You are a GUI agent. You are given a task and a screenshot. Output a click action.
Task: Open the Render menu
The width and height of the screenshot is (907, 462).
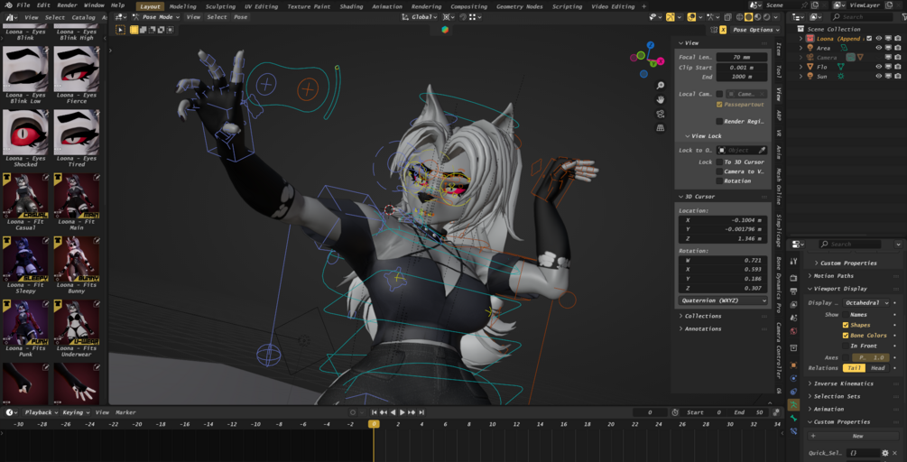coord(67,5)
